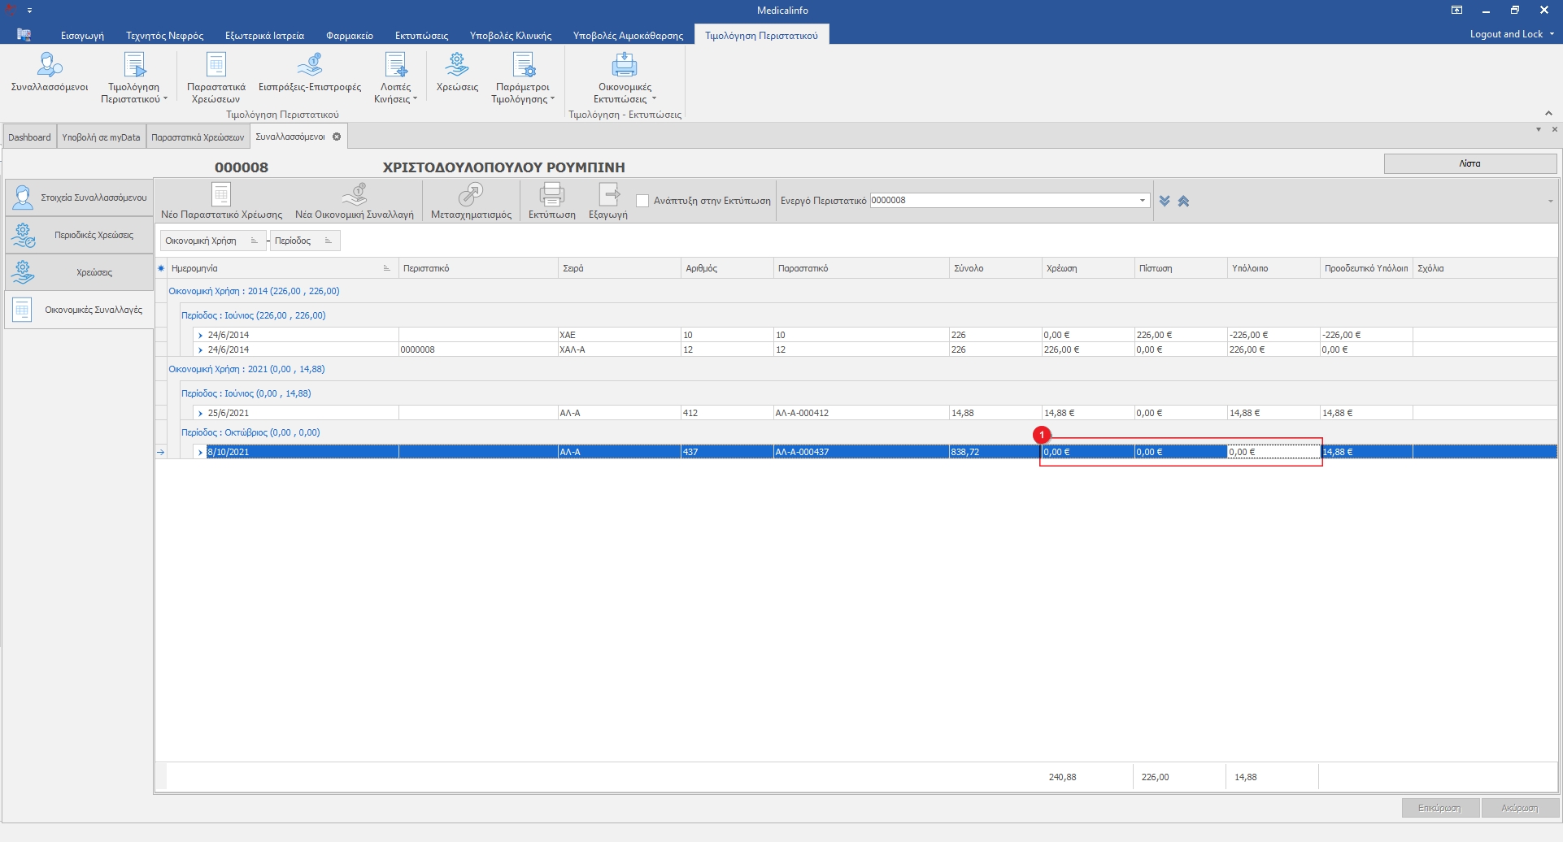
Task: Sort by the Υπόλοιπο column header
Action: click(1249, 268)
